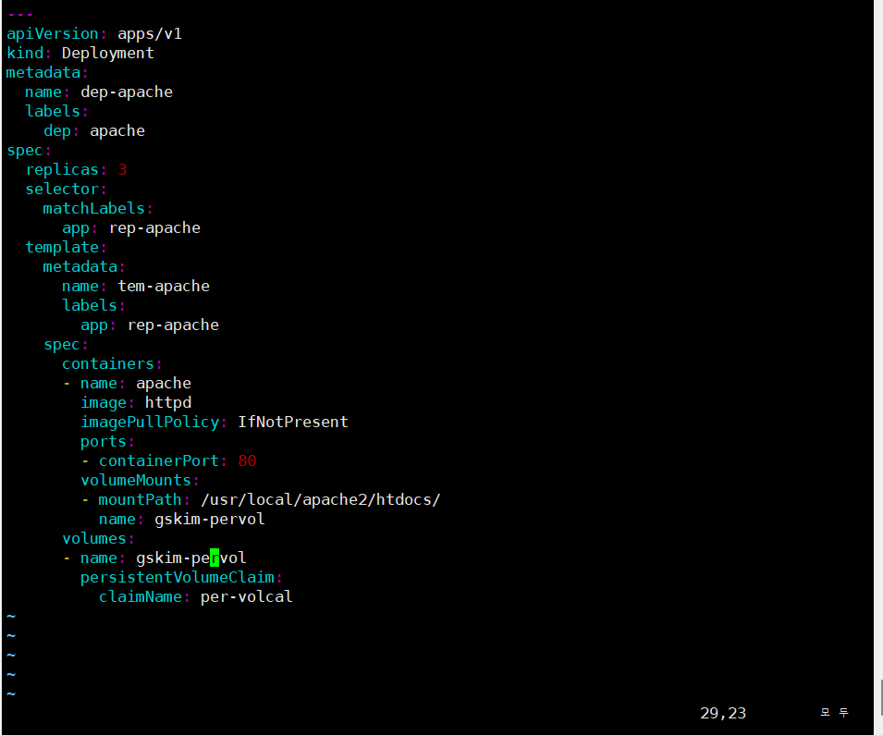Click the claimName key

coord(141,597)
